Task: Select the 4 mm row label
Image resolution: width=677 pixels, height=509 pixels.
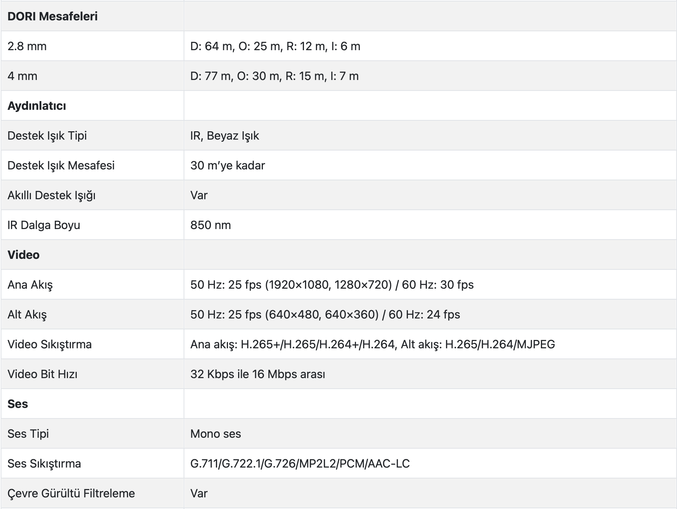Action: click(x=22, y=76)
